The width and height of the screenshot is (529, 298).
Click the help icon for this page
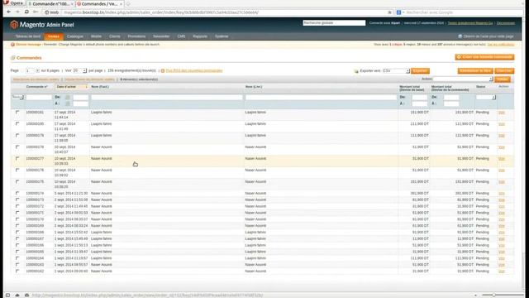tap(460, 36)
